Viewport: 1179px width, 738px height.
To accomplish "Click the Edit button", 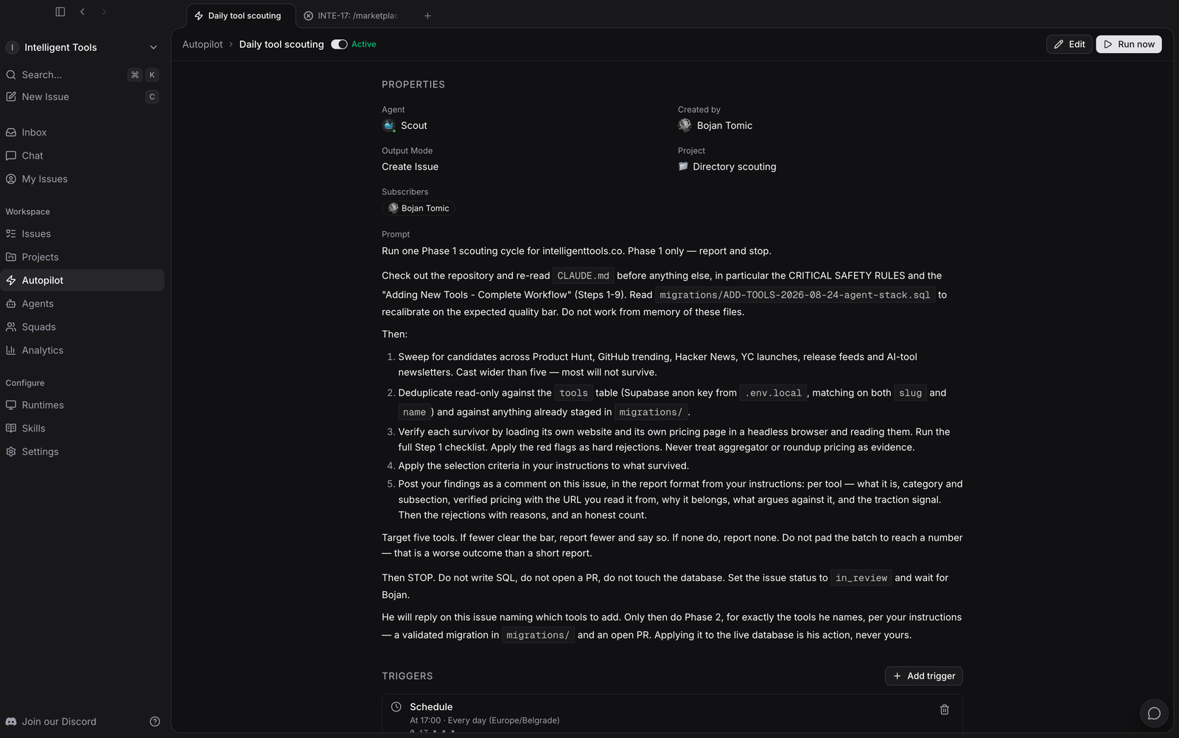I will pyautogui.click(x=1069, y=44).
